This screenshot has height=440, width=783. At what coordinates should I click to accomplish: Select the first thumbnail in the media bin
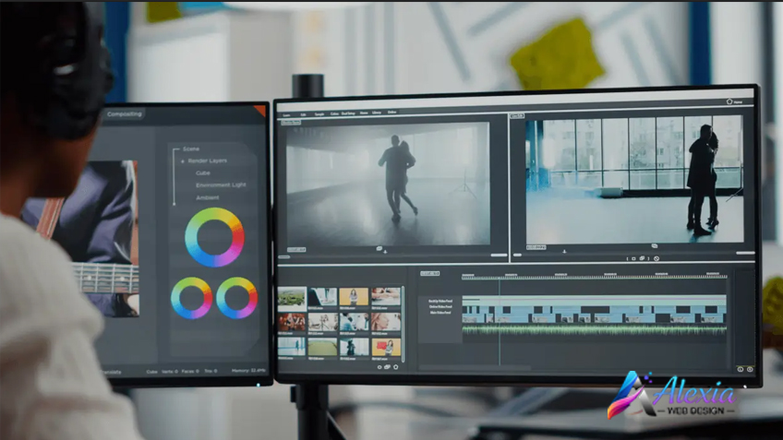tap(292, 297)
